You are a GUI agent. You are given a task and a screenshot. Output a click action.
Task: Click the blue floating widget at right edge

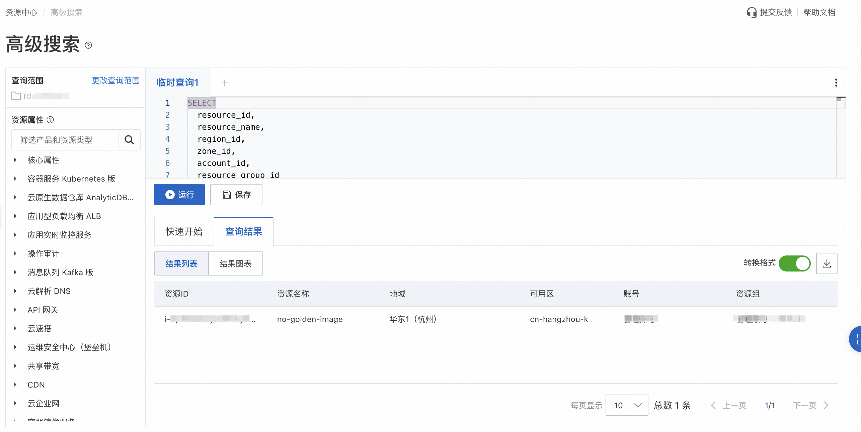click(x=856, y=339)
